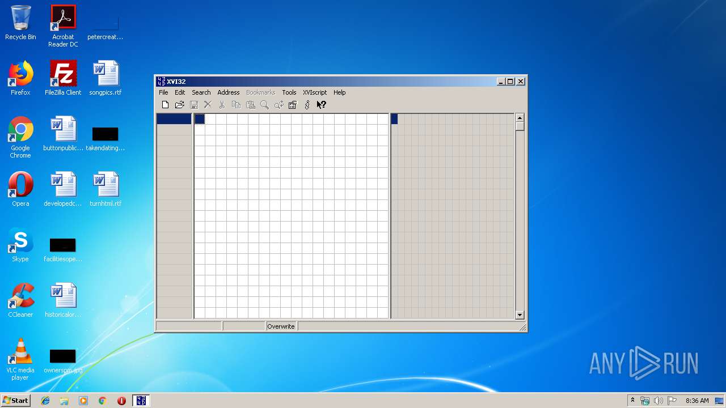Screen dimensions: 726x408
Task: Open Opera from the taskbar
Action: point(121,401)
